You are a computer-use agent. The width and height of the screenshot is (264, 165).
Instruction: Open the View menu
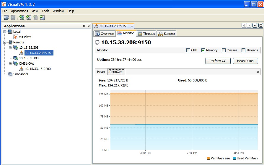35,11
